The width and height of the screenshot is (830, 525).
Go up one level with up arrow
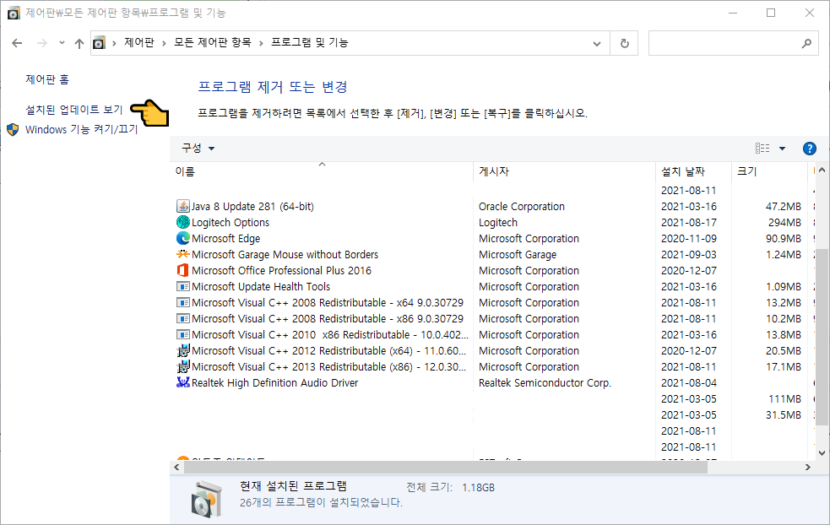[x=79, y=43]
